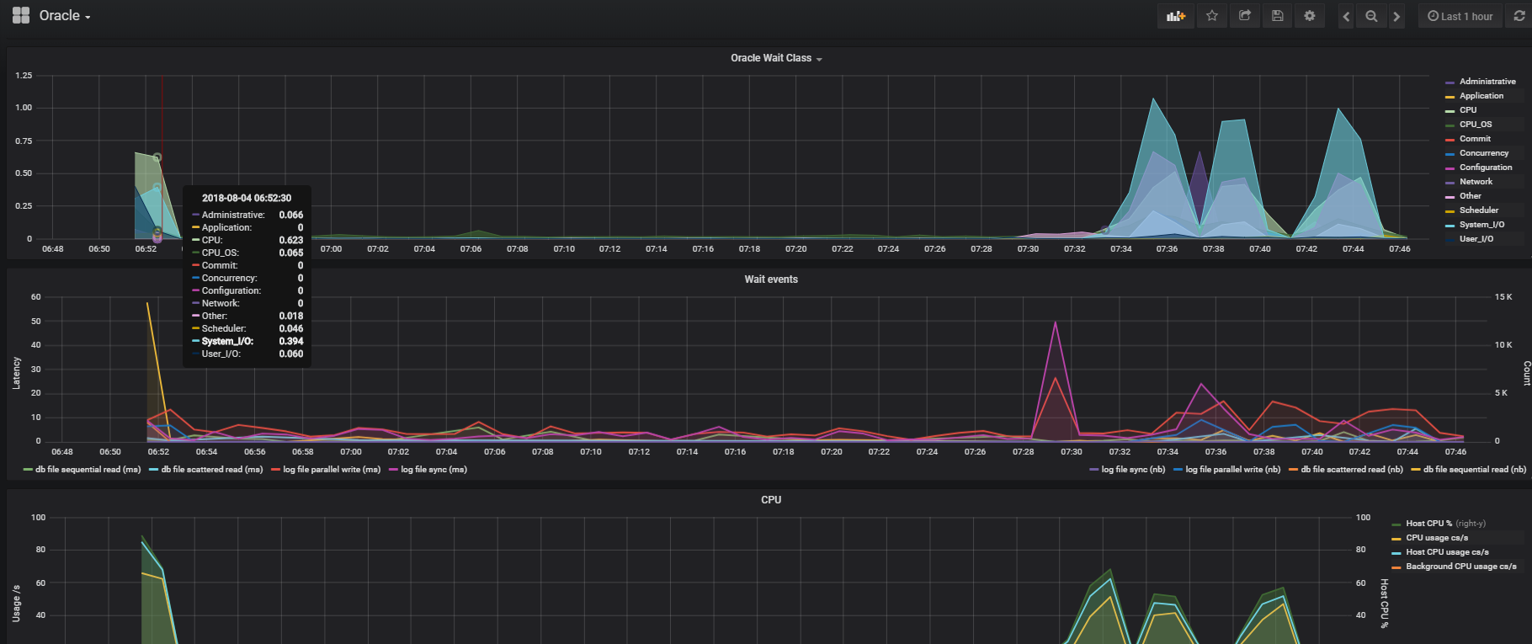Click tooltip timestamp 2018-08-04 06:52:30

pyautogui.click(x=247, y=198)
